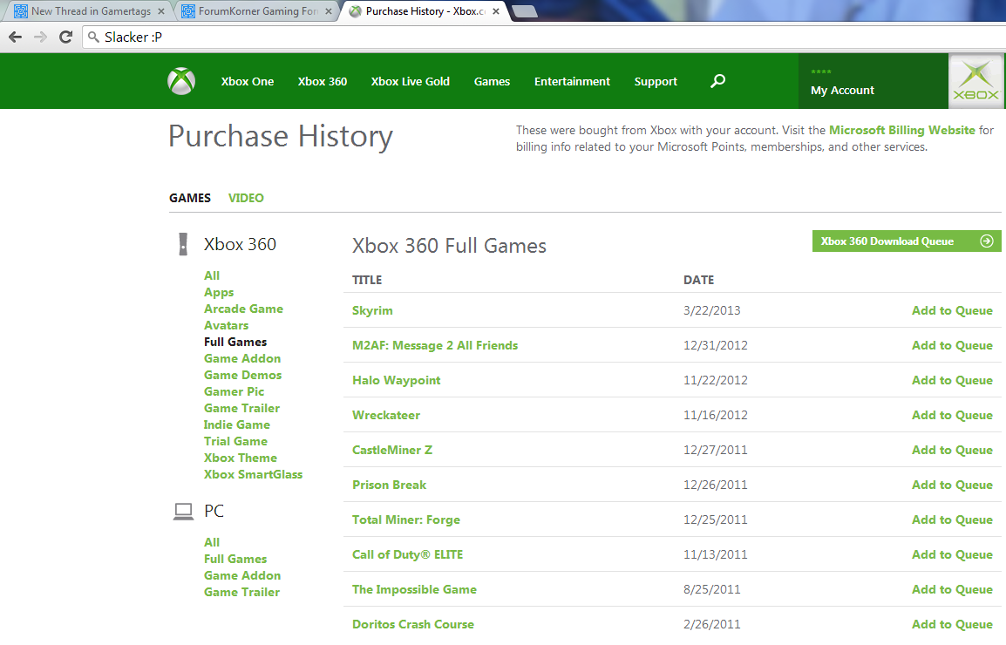The height and width of the screenshot is (645, 1006).
Task: Open Doritos Crash Course title
Action: 412,624
